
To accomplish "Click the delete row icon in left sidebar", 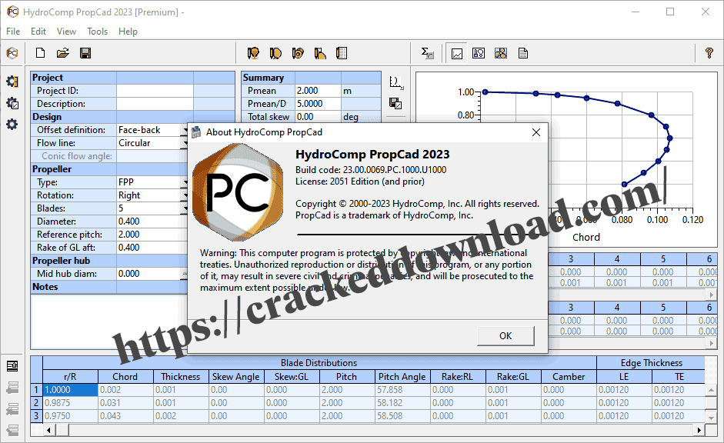I will 12,408.
